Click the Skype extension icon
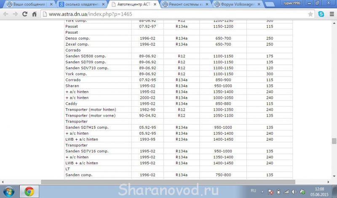The image size is (337, 198). coord(321,14)
